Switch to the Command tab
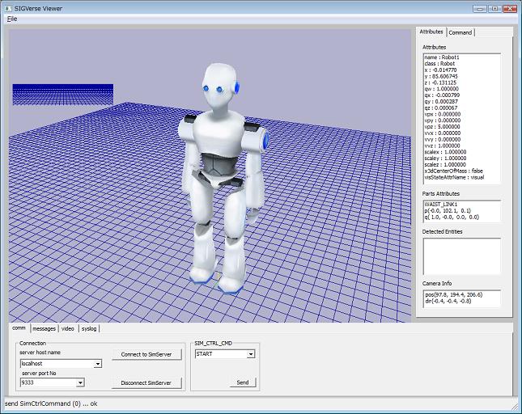The width and height of the screenshot is (522, 414). [460, 32]
